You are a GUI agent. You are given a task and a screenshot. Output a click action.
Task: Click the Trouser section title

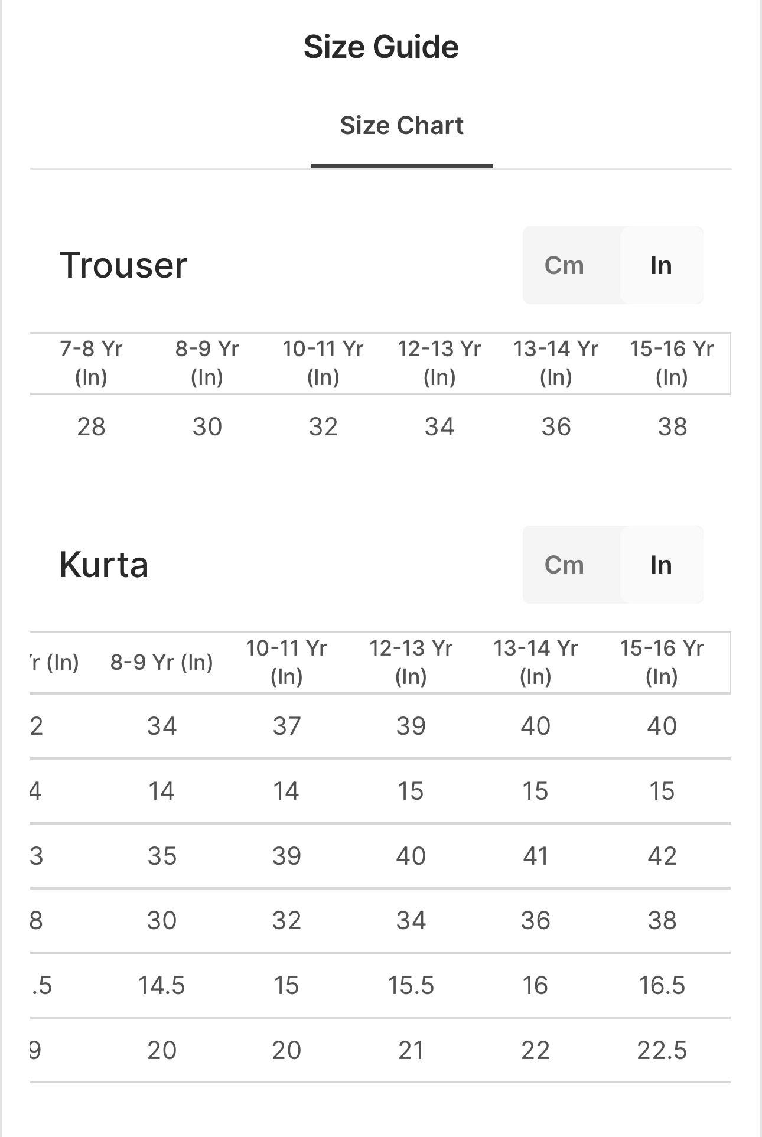123,265
